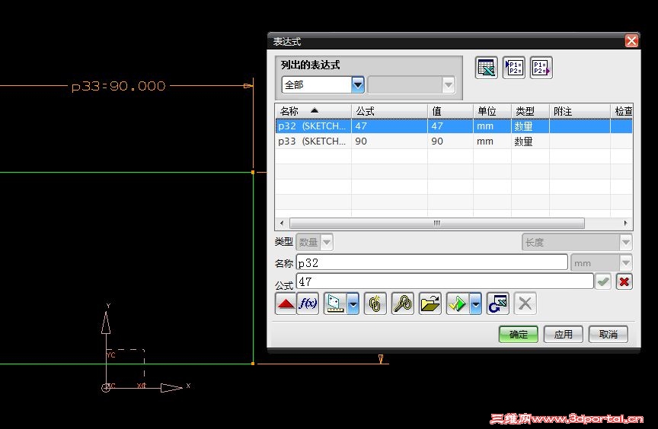
Task: Click the 类型 column header
Action: click(x=530, y=111)
